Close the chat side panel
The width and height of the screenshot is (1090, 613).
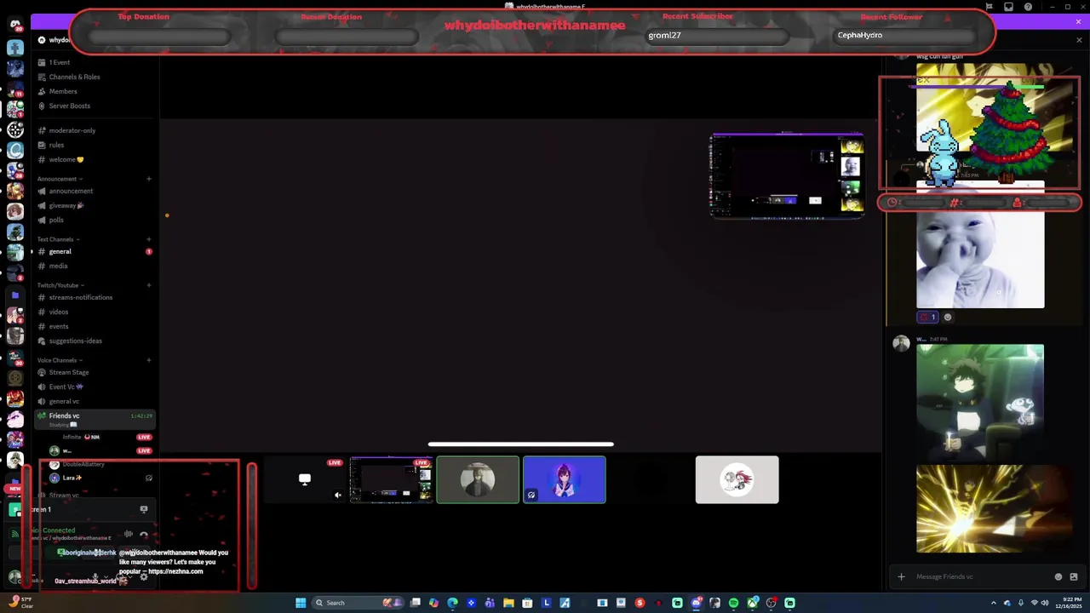pyautogui.click(x=1079, y=40)
